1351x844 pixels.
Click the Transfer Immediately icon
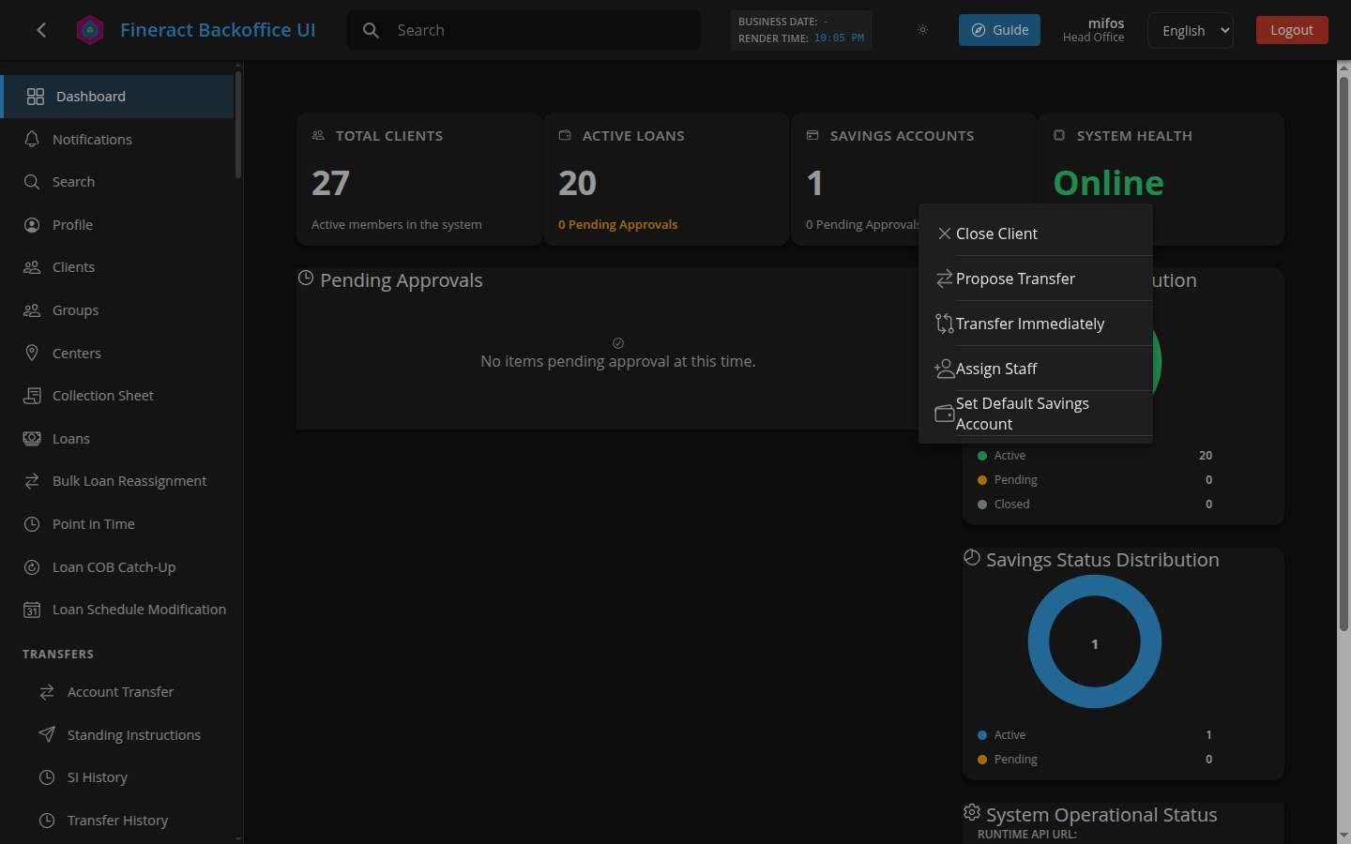tap(945, 324)
